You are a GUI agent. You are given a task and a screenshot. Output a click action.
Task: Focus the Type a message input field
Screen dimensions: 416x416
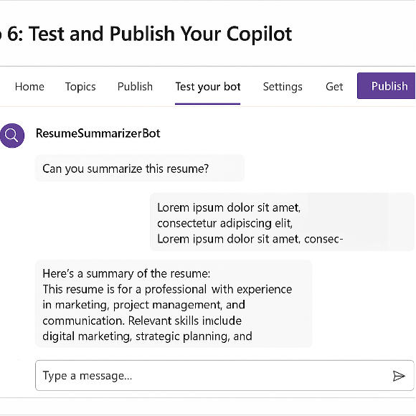[x=224, y=375]
